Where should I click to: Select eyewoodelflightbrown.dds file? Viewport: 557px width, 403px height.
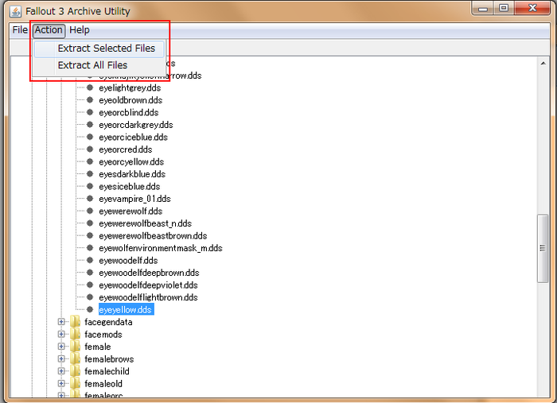pos(148,297)
